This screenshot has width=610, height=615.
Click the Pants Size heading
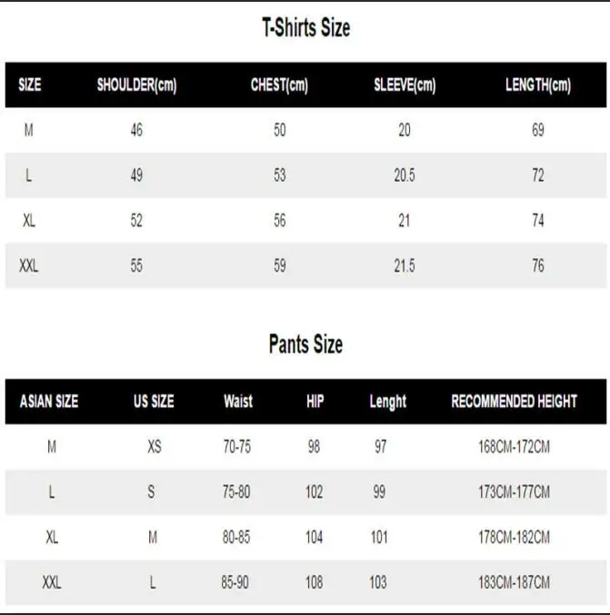coord(305,345)
